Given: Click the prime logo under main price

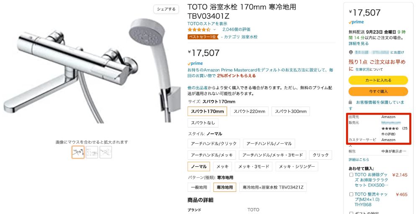Looking at the screenshot, I should (x=195, y=64).
